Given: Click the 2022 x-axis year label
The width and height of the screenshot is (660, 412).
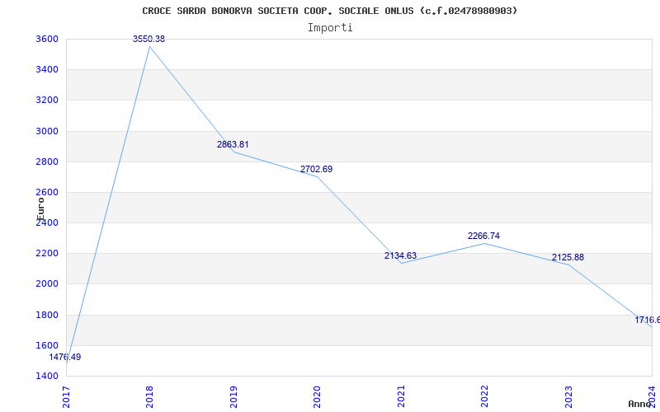Looking at the screenshot, I should pos(484,396).
